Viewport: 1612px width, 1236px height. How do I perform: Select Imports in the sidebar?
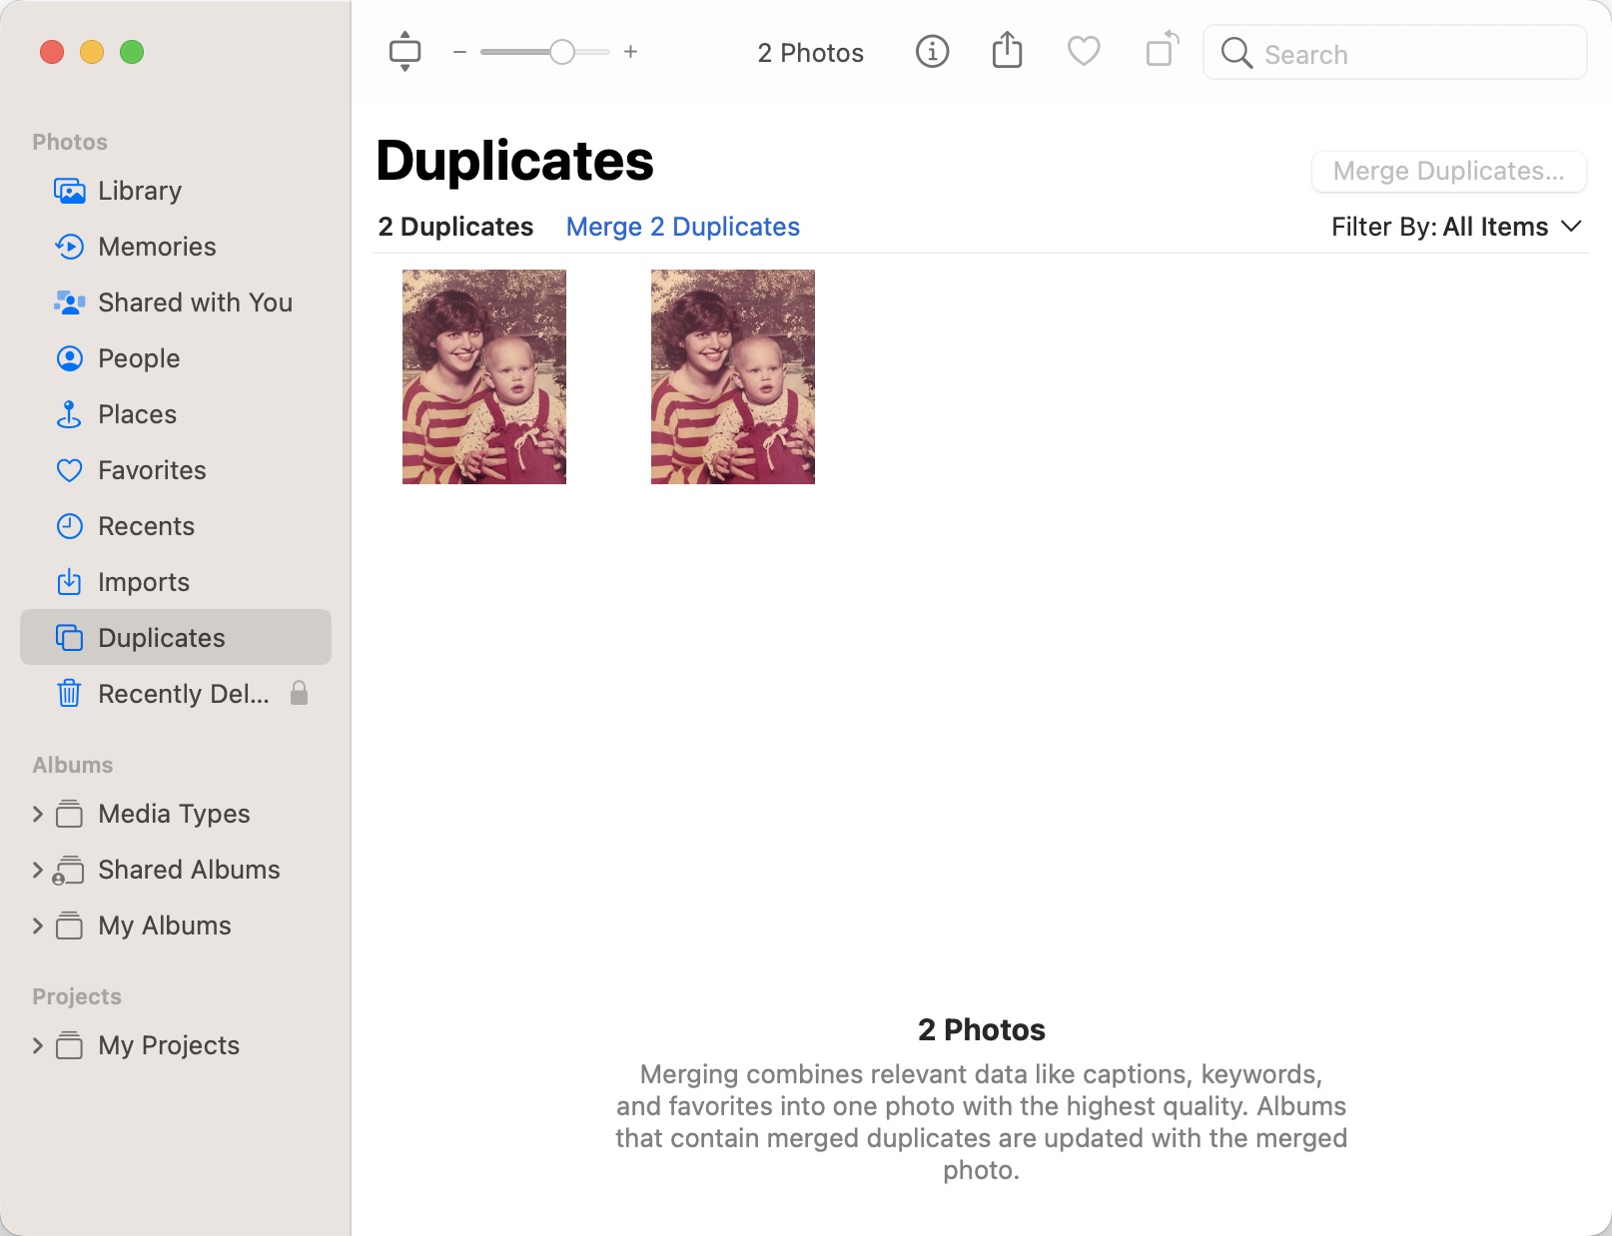pyautogui.click(x=143, y=582)
